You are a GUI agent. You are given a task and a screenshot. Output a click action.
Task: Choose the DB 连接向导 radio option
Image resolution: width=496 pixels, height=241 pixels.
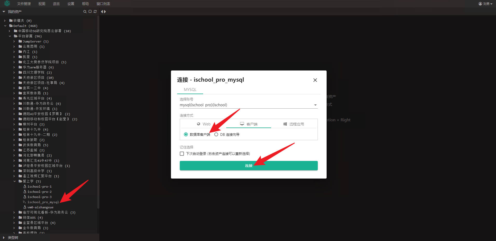pos(216,134)
